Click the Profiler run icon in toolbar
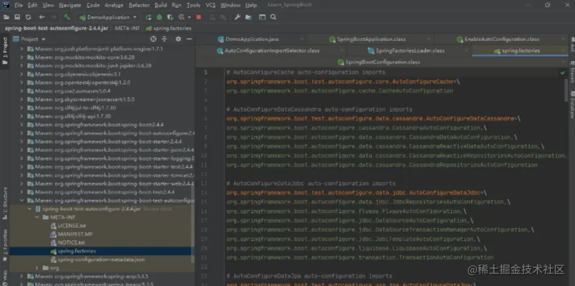The image size is (575, 286). click(182, 17)
